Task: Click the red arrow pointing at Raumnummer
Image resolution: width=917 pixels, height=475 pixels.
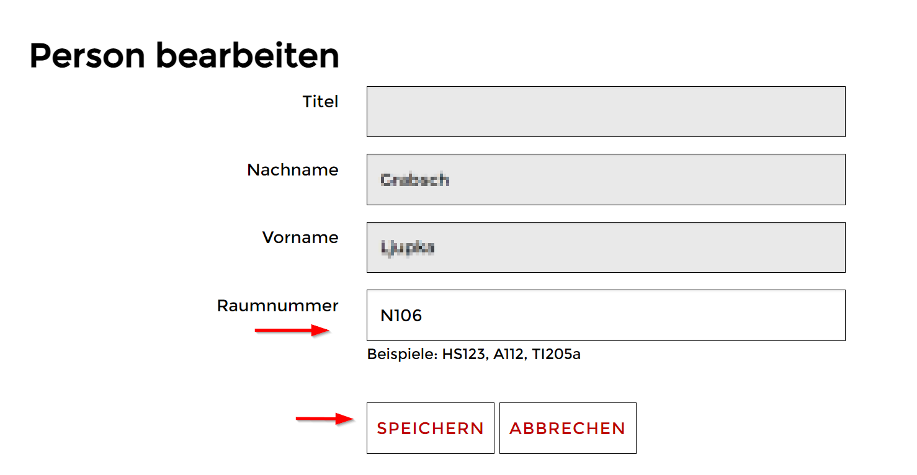Action: [292, 331]
